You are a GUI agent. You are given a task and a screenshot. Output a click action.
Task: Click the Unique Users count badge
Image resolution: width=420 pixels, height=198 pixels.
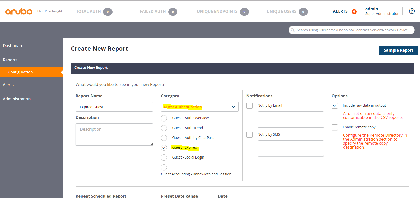303,12
